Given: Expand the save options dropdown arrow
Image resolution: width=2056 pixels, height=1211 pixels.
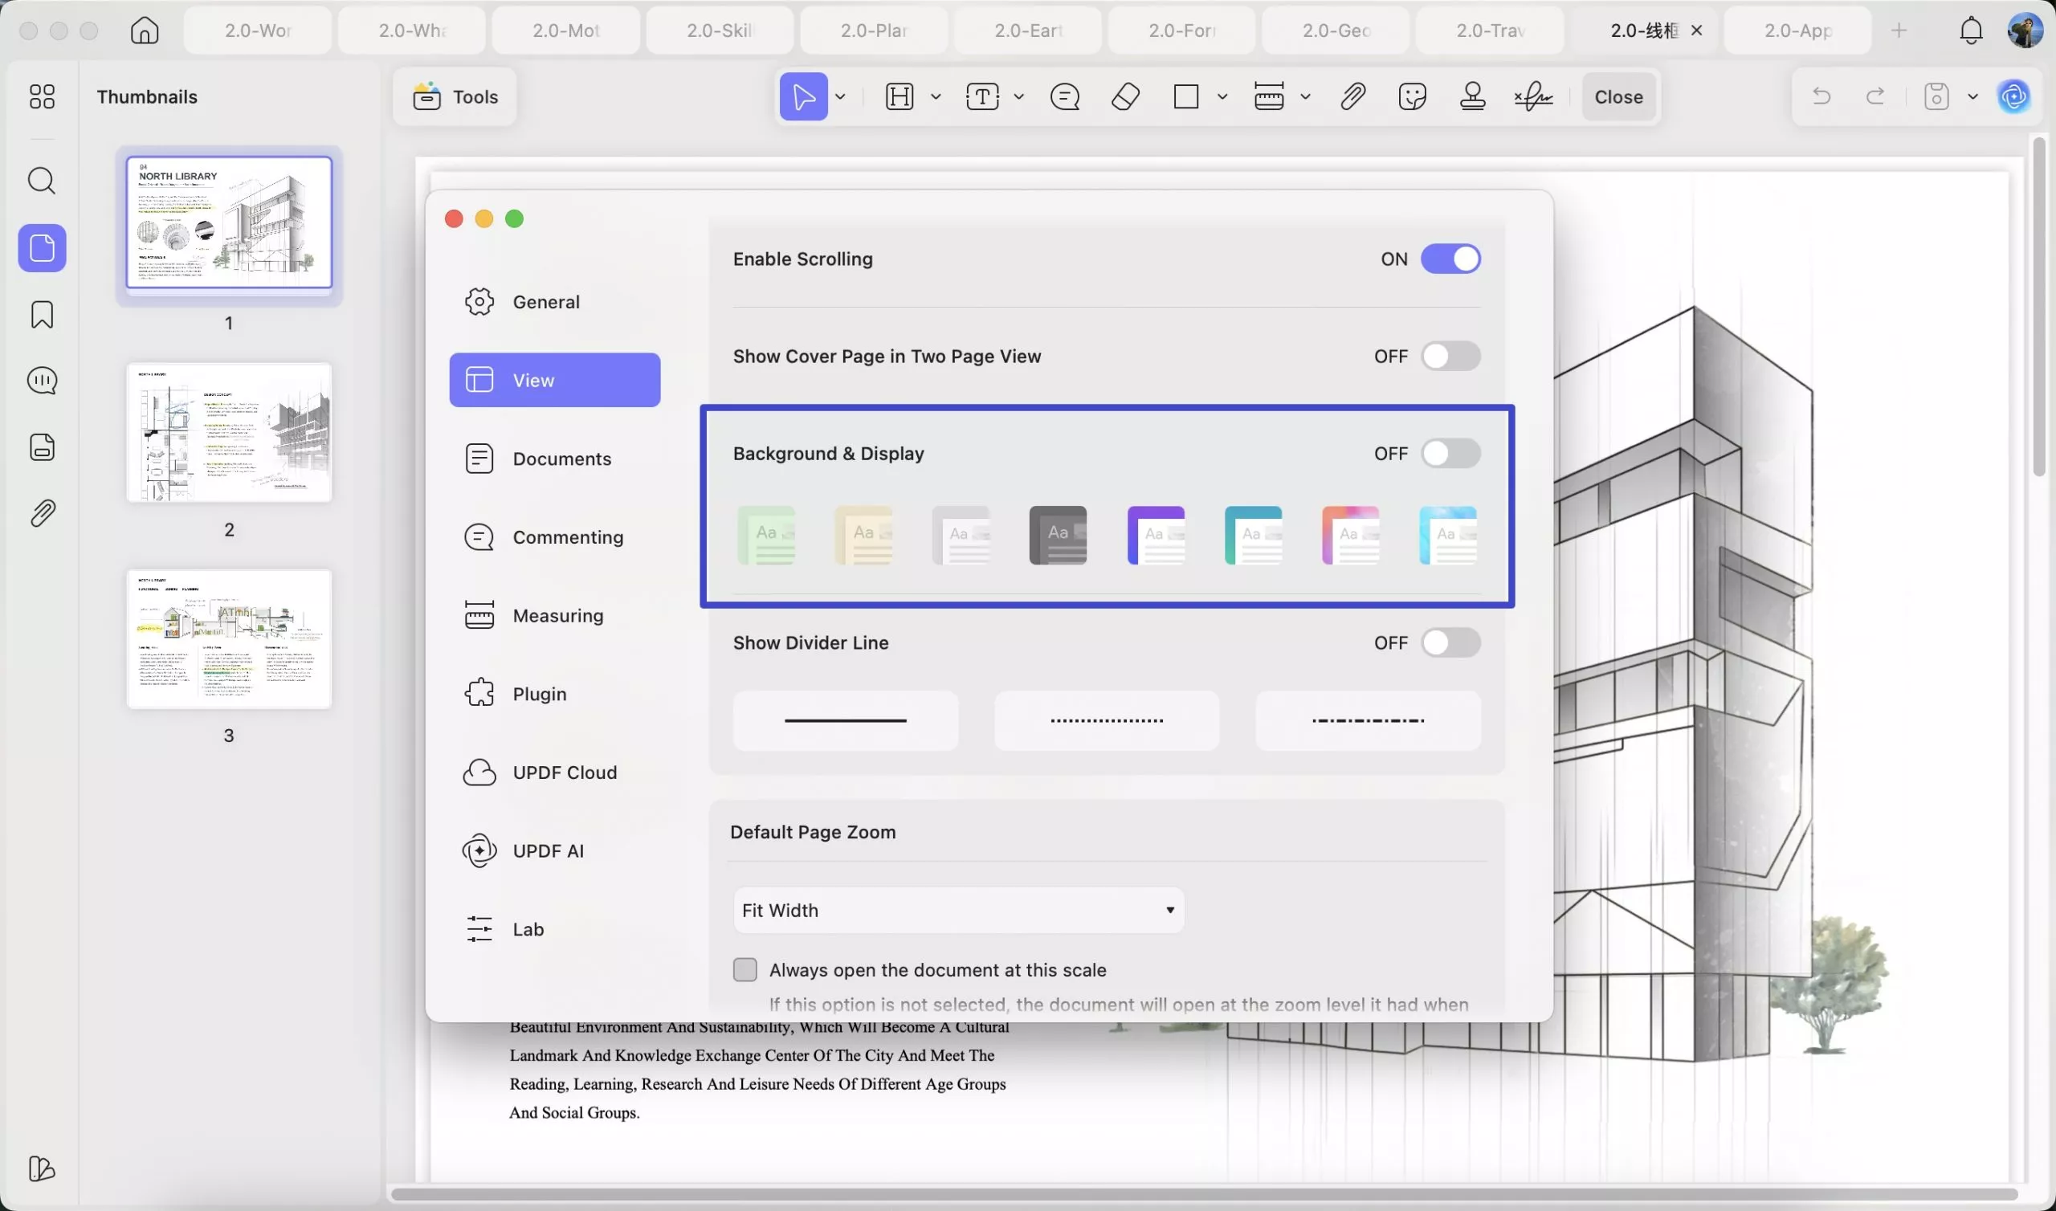Looking at the screenshot, I should (x=1972, y=96).
